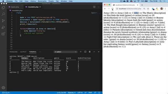Viewport: 168px width, 94px height.
Task: Change end of line via LF
Action: click(x=86, y=93)
